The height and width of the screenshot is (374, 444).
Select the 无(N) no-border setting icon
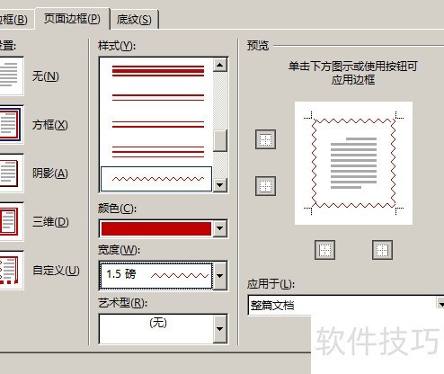click(x=11, y=76)
